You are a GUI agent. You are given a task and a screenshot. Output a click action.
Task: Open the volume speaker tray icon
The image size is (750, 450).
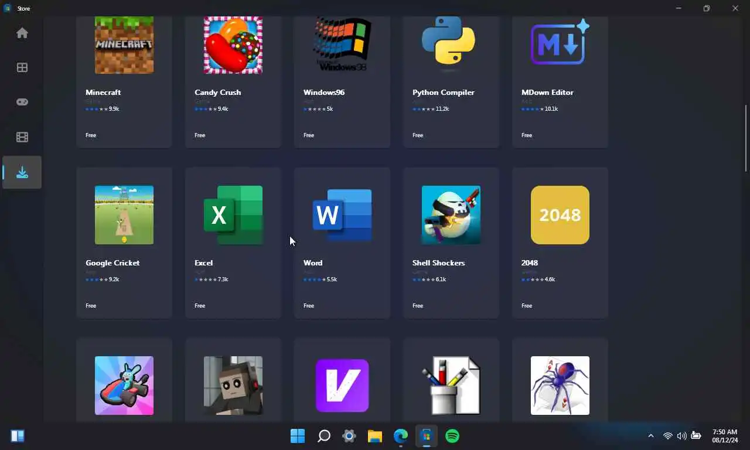pyautogui.click(x=681, y=436)
